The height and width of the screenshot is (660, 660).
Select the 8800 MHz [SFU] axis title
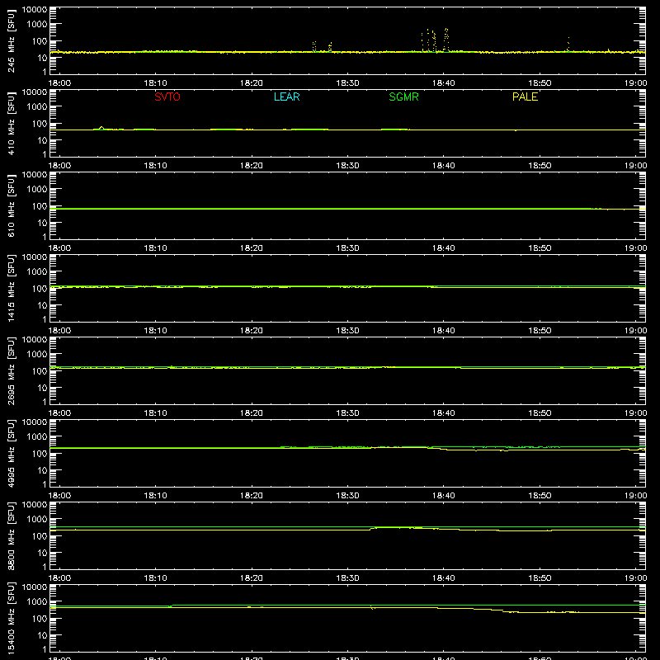[x=11, y=535]
